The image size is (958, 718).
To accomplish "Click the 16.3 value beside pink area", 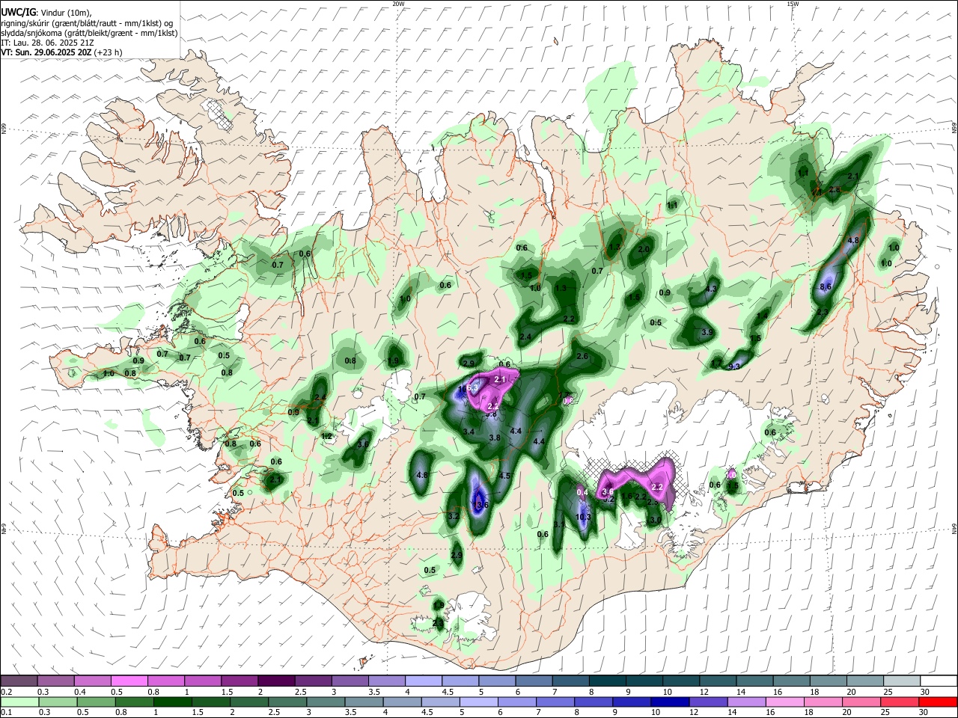I will [x=467, y=388].
